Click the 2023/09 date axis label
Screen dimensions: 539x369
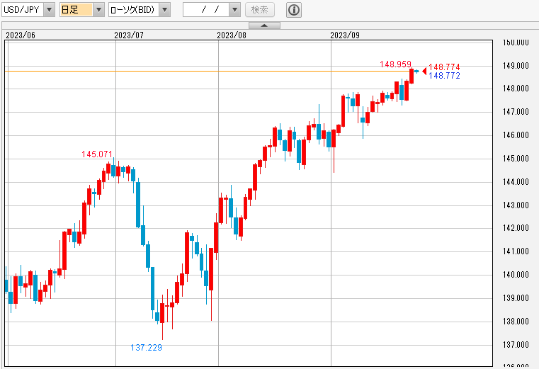point(345,35)
